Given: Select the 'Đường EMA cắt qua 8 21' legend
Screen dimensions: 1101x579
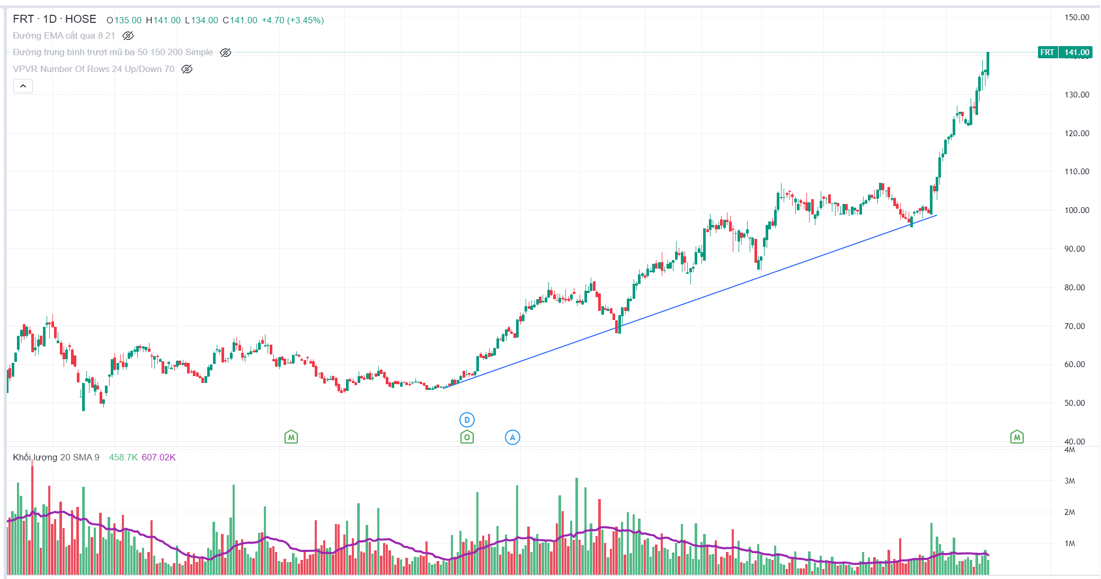Looking at the screenshot, I should tap(64, 36).
